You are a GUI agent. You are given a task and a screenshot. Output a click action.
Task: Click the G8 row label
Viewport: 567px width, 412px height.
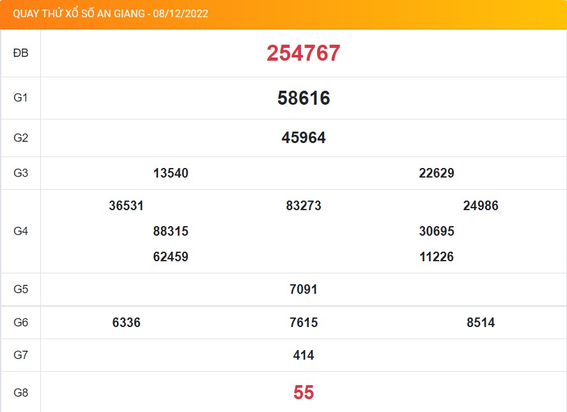(x=20, y=392)
